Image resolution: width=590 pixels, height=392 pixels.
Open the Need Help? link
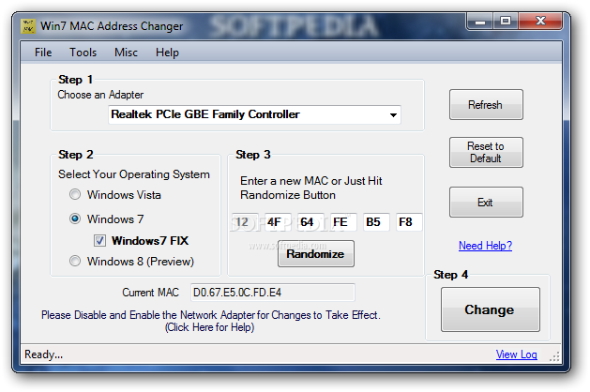pos(485,246)
